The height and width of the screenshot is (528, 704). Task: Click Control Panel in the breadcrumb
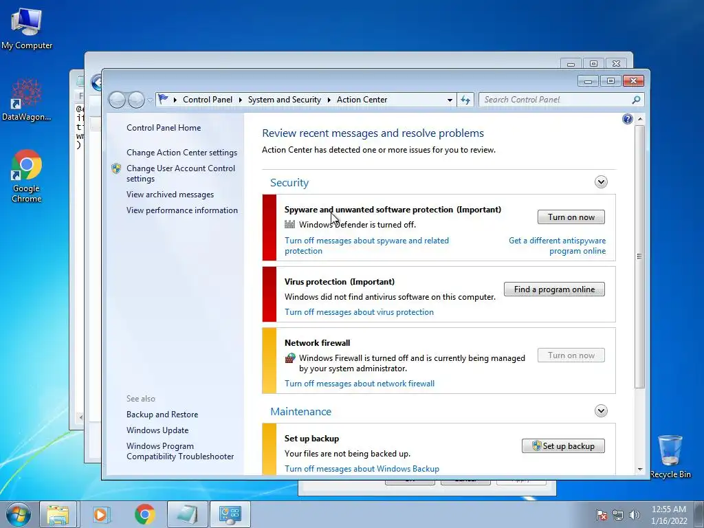[208, 100]
